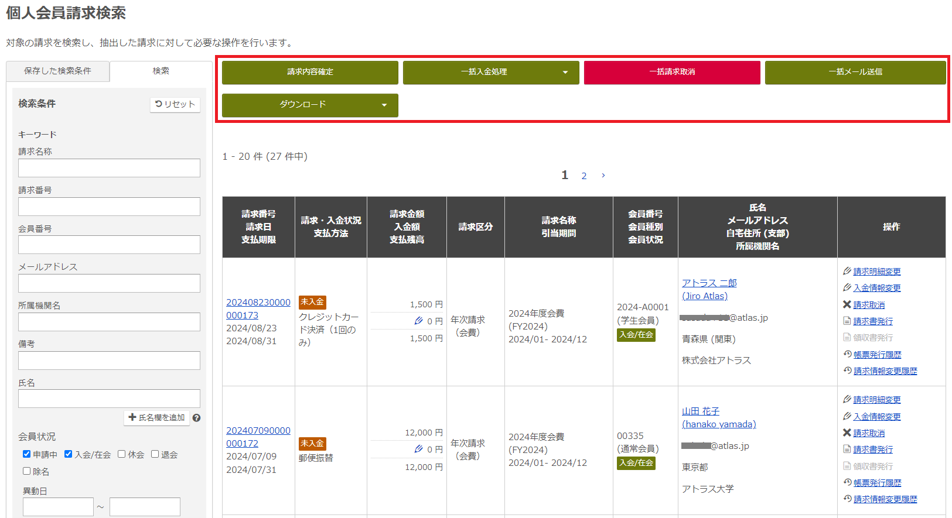The width and height of the screenshot is (952, 518).
Task: Click 請求明細変更 link for アトラス 二郎
Action: 877,272
